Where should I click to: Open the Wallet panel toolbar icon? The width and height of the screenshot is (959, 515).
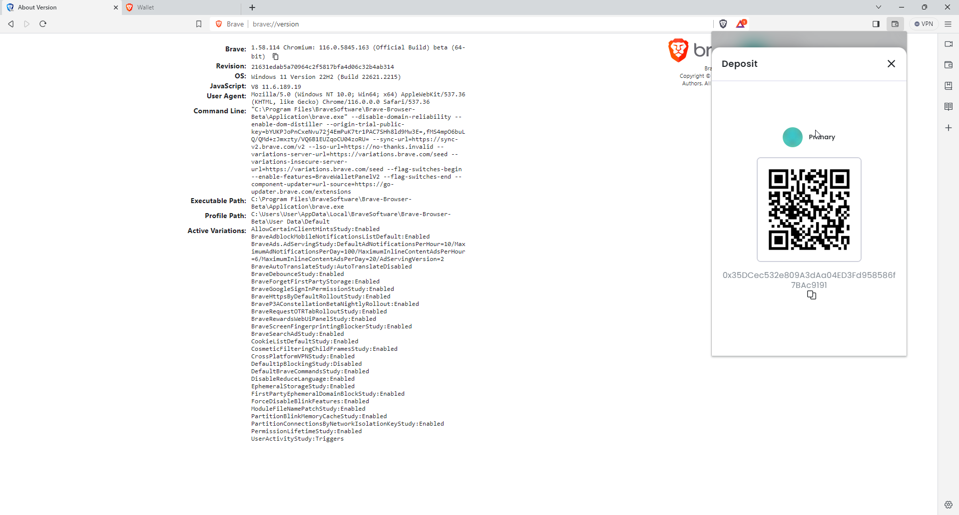pyautogui.click(x=895, y=24)
